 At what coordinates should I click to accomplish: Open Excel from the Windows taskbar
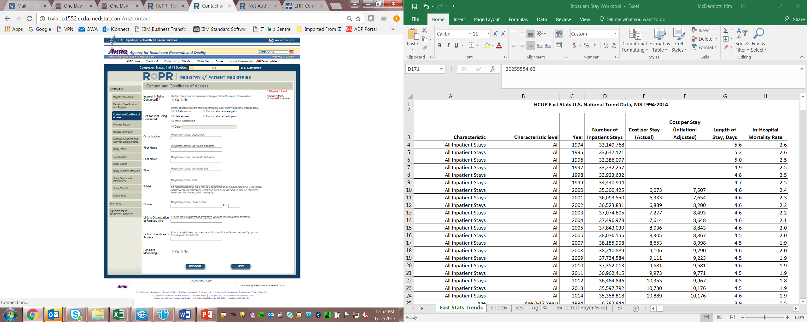[119, 314]
